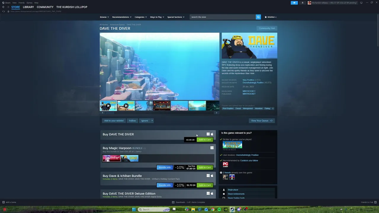Screen dimensions: 379x213
Task: Open the View menu
Action: [14, 3]
